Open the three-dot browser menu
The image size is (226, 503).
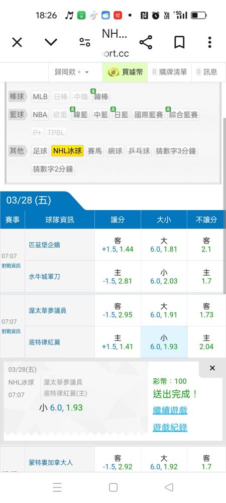pos(209,42)
